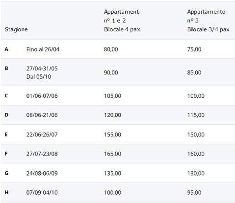Select the 155,00 price cell

112,135
